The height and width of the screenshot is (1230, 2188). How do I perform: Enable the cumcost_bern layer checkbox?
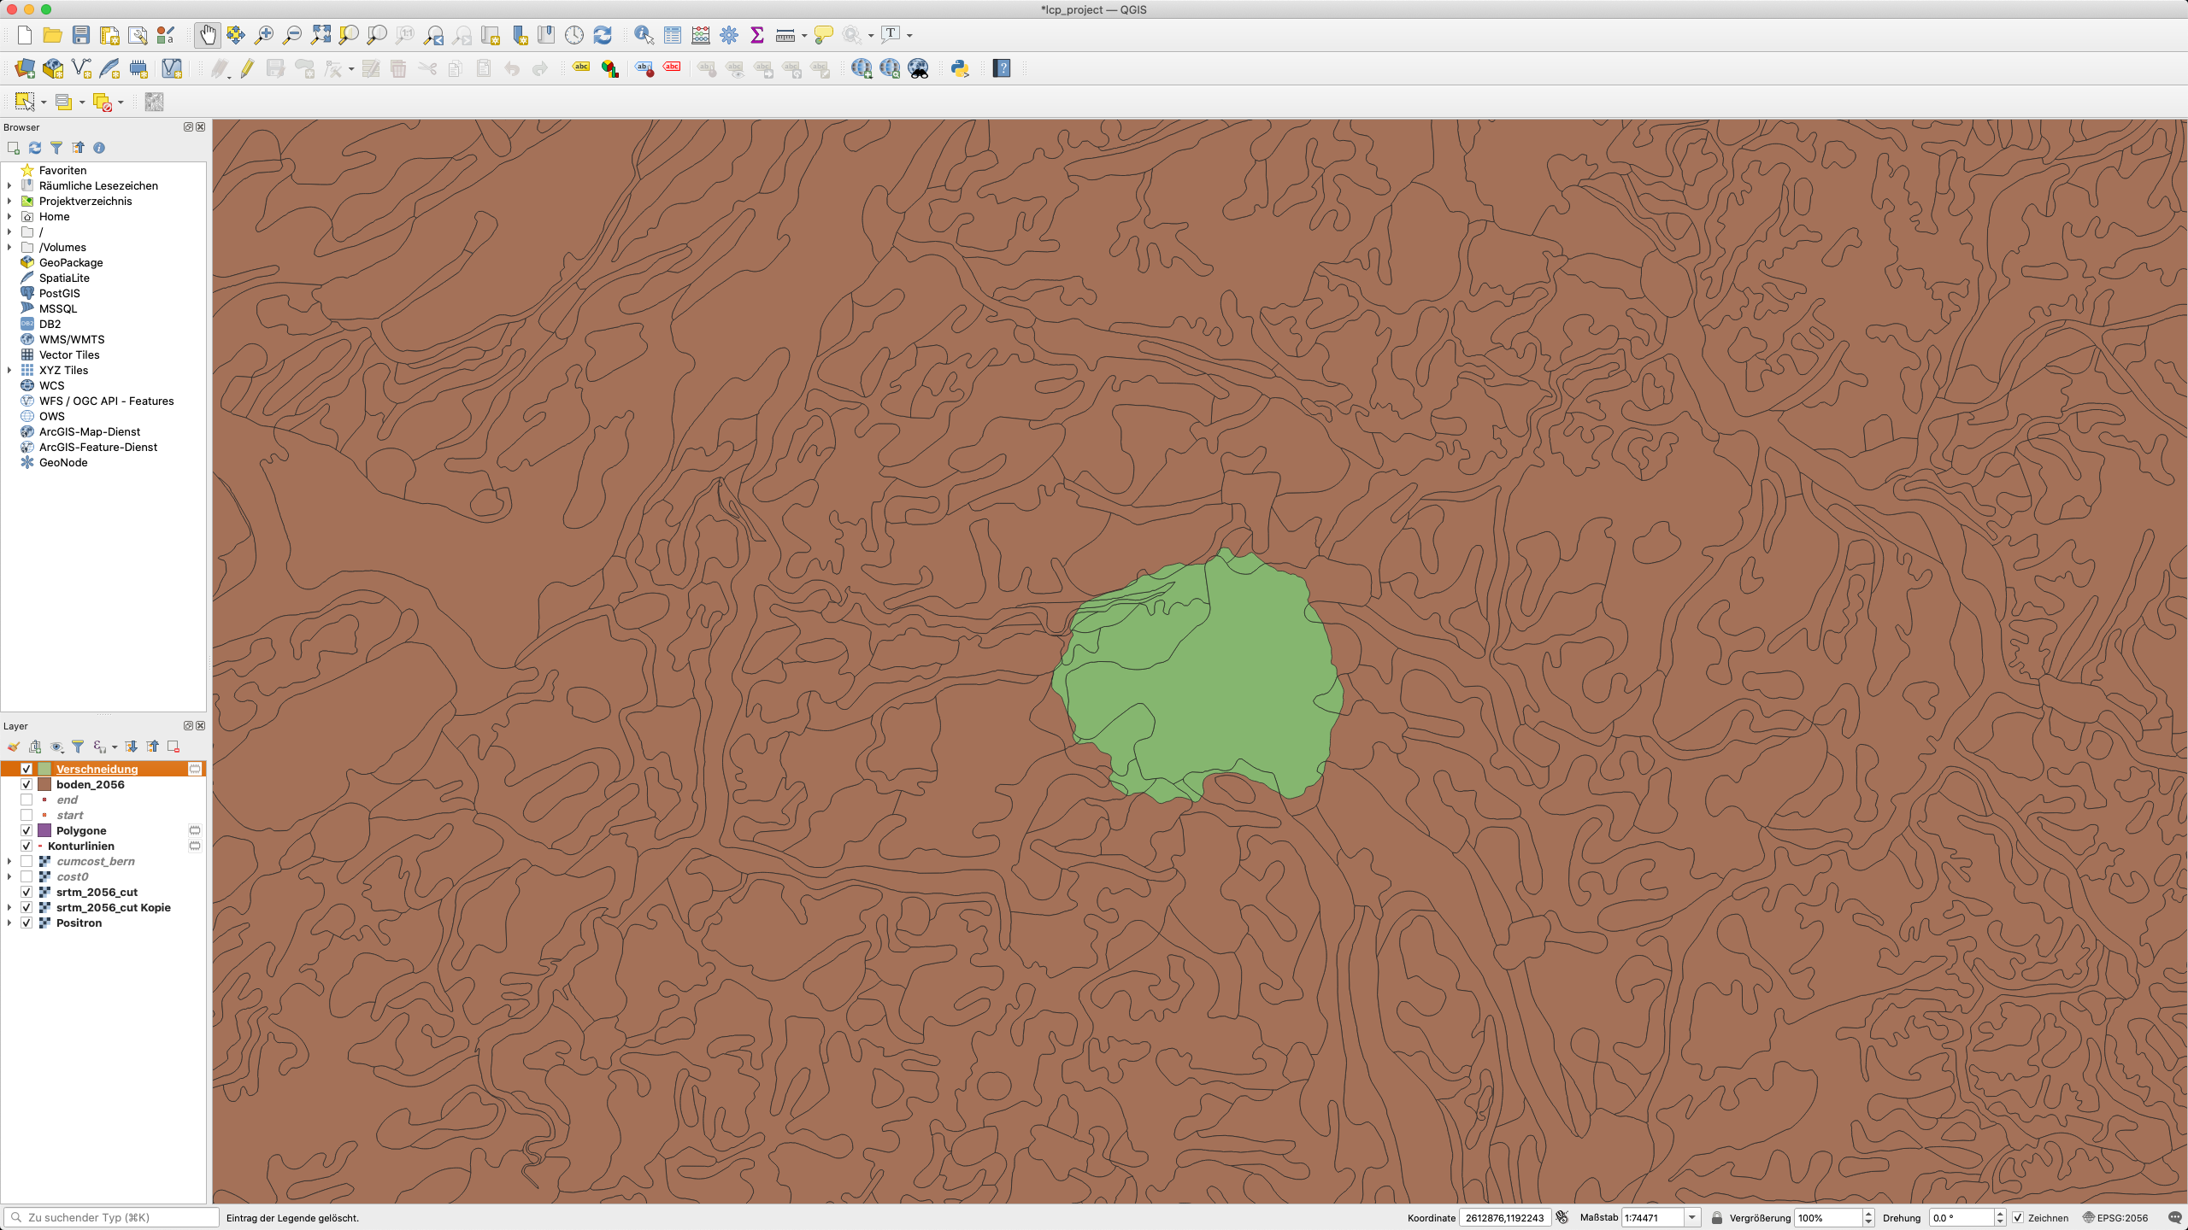point(26,861)
